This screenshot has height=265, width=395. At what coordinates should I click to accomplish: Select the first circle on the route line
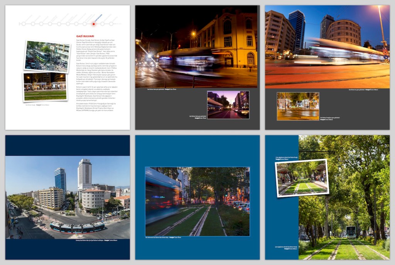coord(23,24)
